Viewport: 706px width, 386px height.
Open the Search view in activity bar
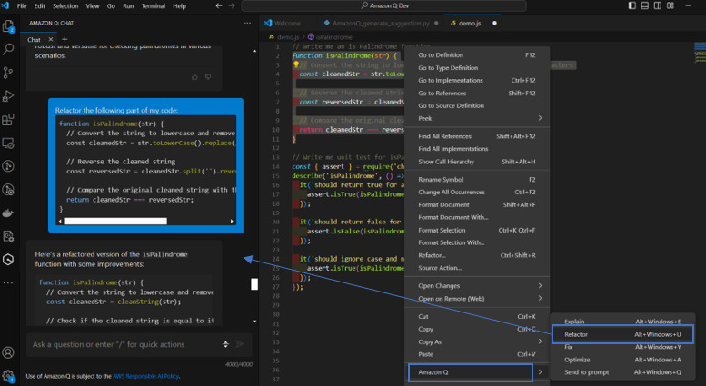tap(9, 49)
